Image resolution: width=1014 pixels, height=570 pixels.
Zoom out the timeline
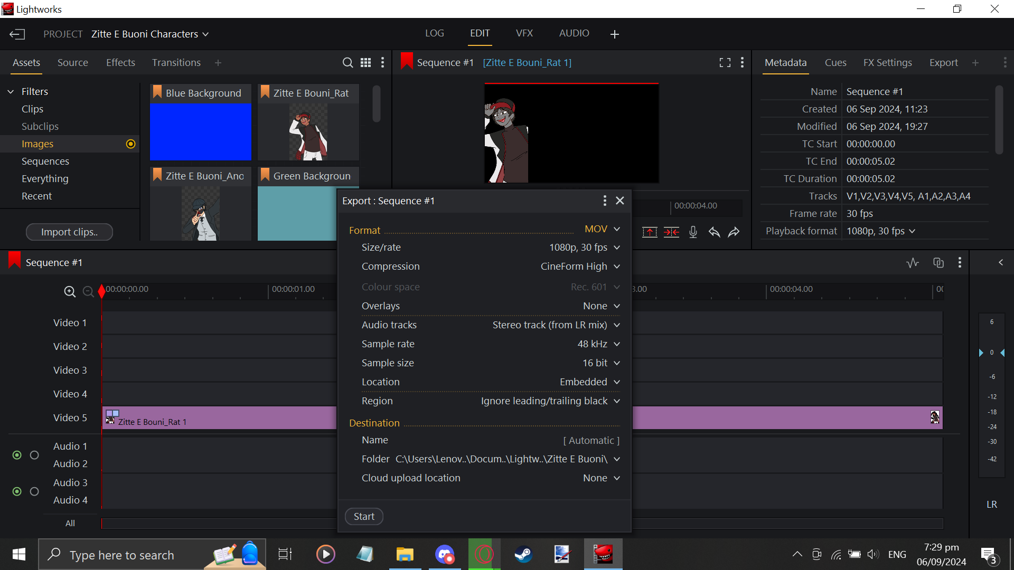(88, 292)
